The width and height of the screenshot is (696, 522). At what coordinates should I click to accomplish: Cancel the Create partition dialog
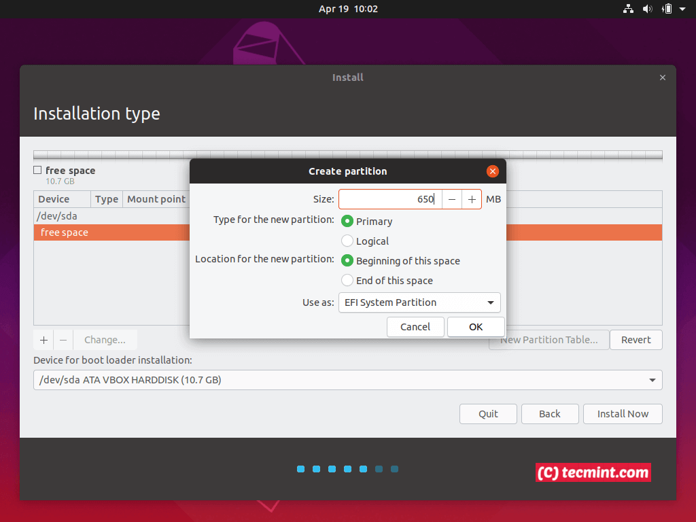(415, 326)
